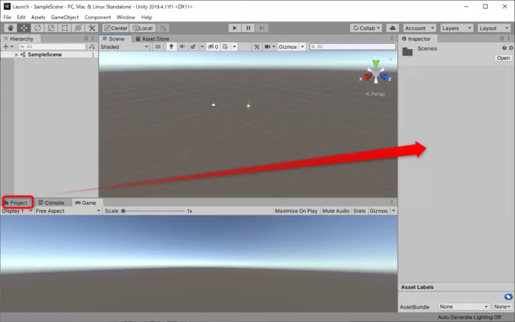Open the GameObject menu
The height and width of the screenshot is (322, 515).
pyautogui.click(x=64, y=17)
